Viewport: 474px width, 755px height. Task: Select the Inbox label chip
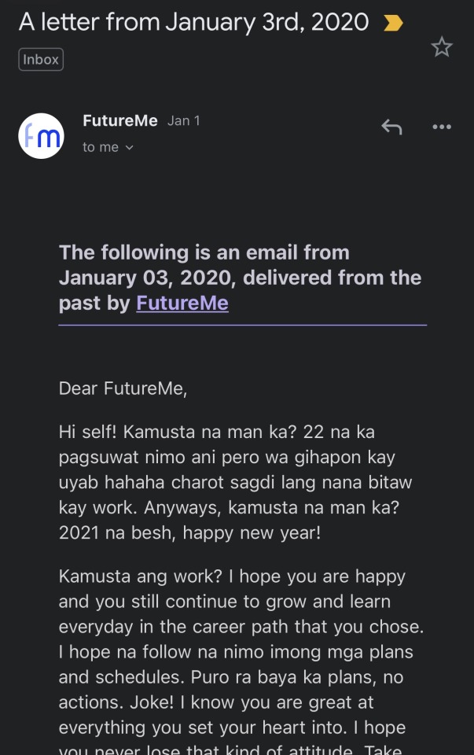tap(41, 59)
